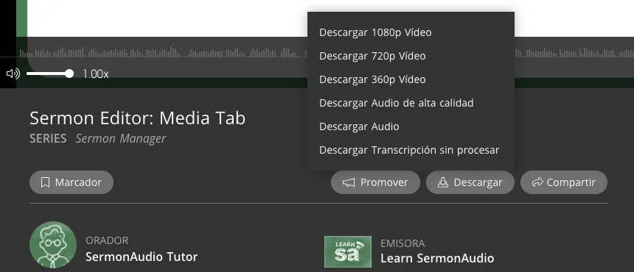This screenshot has width=634, height=272.
Task: Open the Learn SA broadcaster logo
Action: [x=348, y=251]
